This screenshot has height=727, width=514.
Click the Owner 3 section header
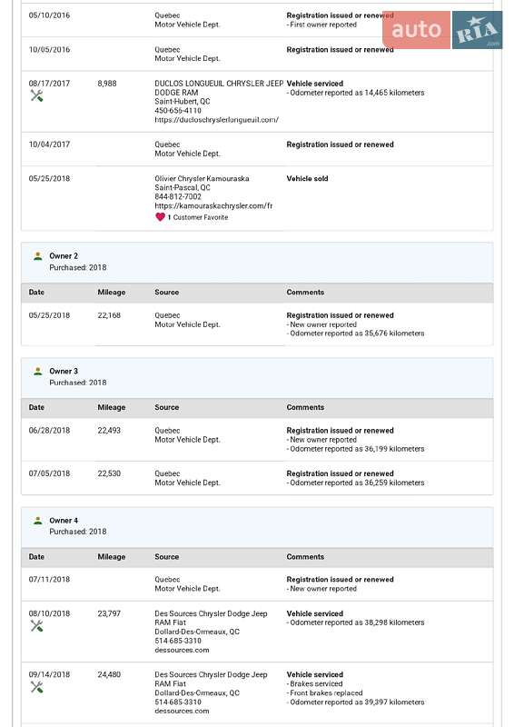click(x=257, y=377)
